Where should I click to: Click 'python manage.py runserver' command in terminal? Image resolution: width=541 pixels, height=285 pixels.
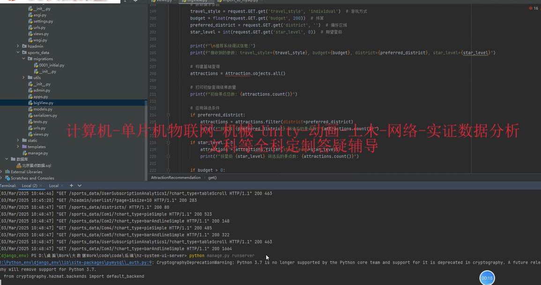(x=222, y=256)
